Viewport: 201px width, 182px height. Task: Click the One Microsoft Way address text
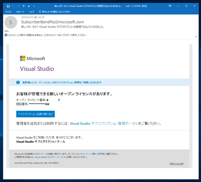36,163
